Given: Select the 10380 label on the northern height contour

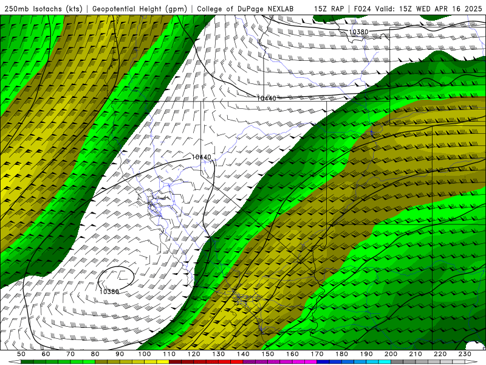Looking at the screenshot, I should pos(358,32).
